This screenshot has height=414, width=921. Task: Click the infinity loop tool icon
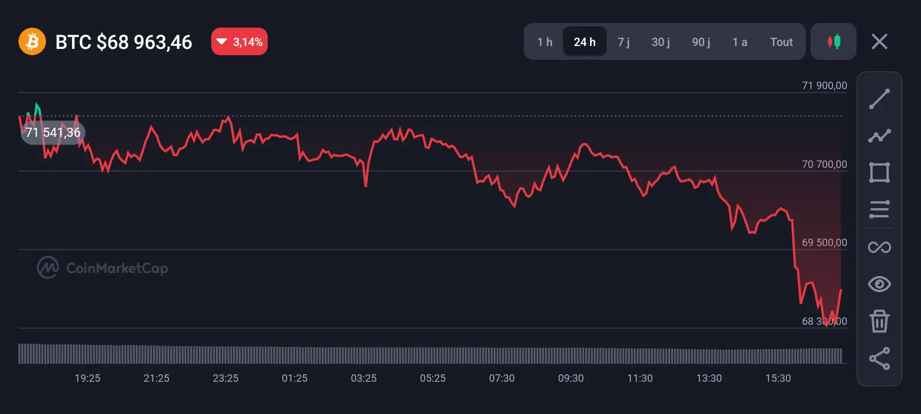(x=880, y=247)
